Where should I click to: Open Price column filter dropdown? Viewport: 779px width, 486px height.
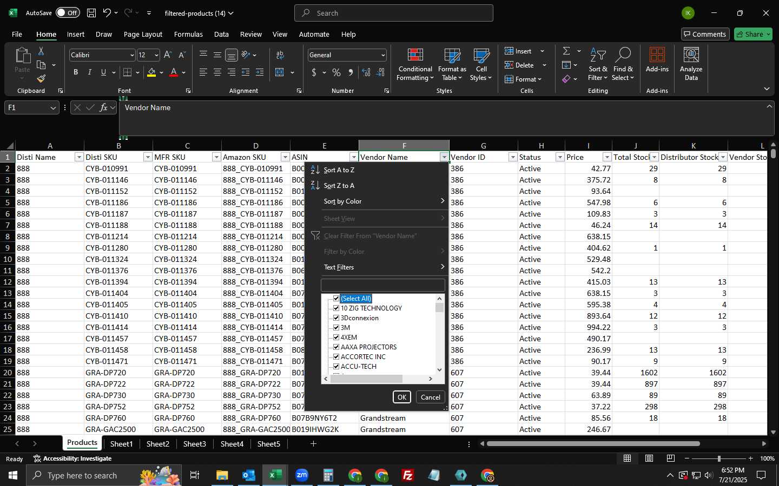[607, 157]
